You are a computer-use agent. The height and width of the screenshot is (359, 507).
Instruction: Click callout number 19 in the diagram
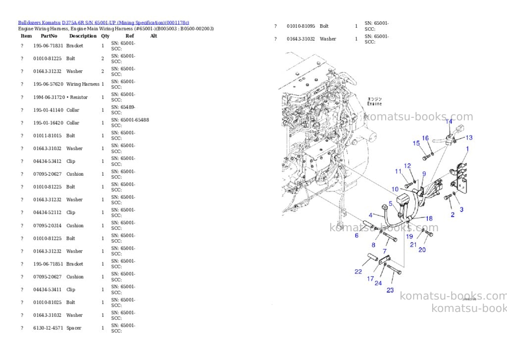[x=409, y=236]
